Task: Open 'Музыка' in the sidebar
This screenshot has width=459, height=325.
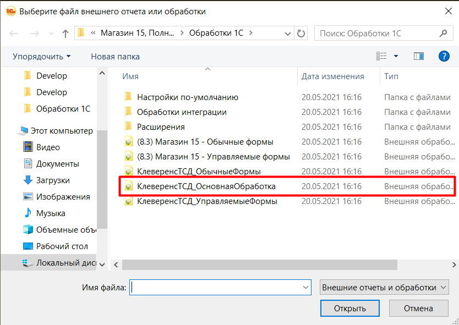Action: [44, 213]
